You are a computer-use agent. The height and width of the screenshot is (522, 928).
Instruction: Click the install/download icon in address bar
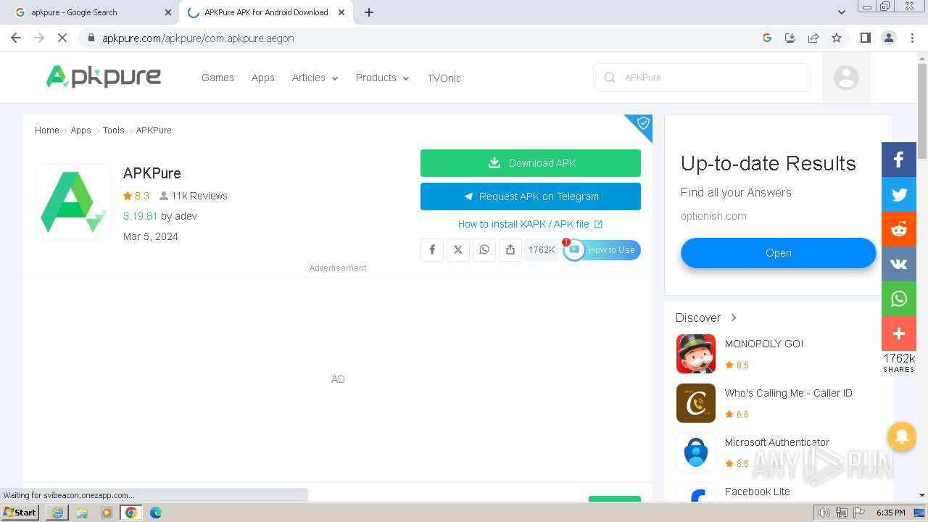coord(790,38)
